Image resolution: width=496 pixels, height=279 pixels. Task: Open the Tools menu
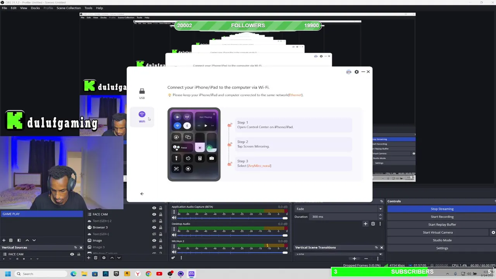click(88, 8)
